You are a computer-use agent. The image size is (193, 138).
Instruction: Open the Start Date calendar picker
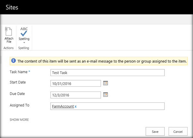click(105, 83)
